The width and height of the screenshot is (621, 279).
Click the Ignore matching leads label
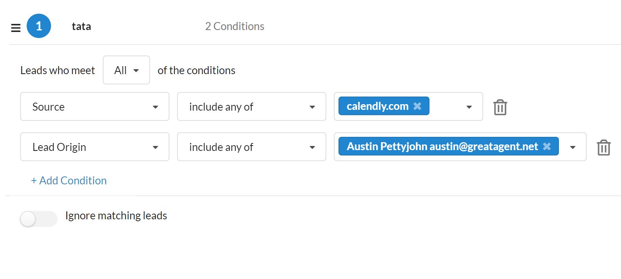point(116,216)
